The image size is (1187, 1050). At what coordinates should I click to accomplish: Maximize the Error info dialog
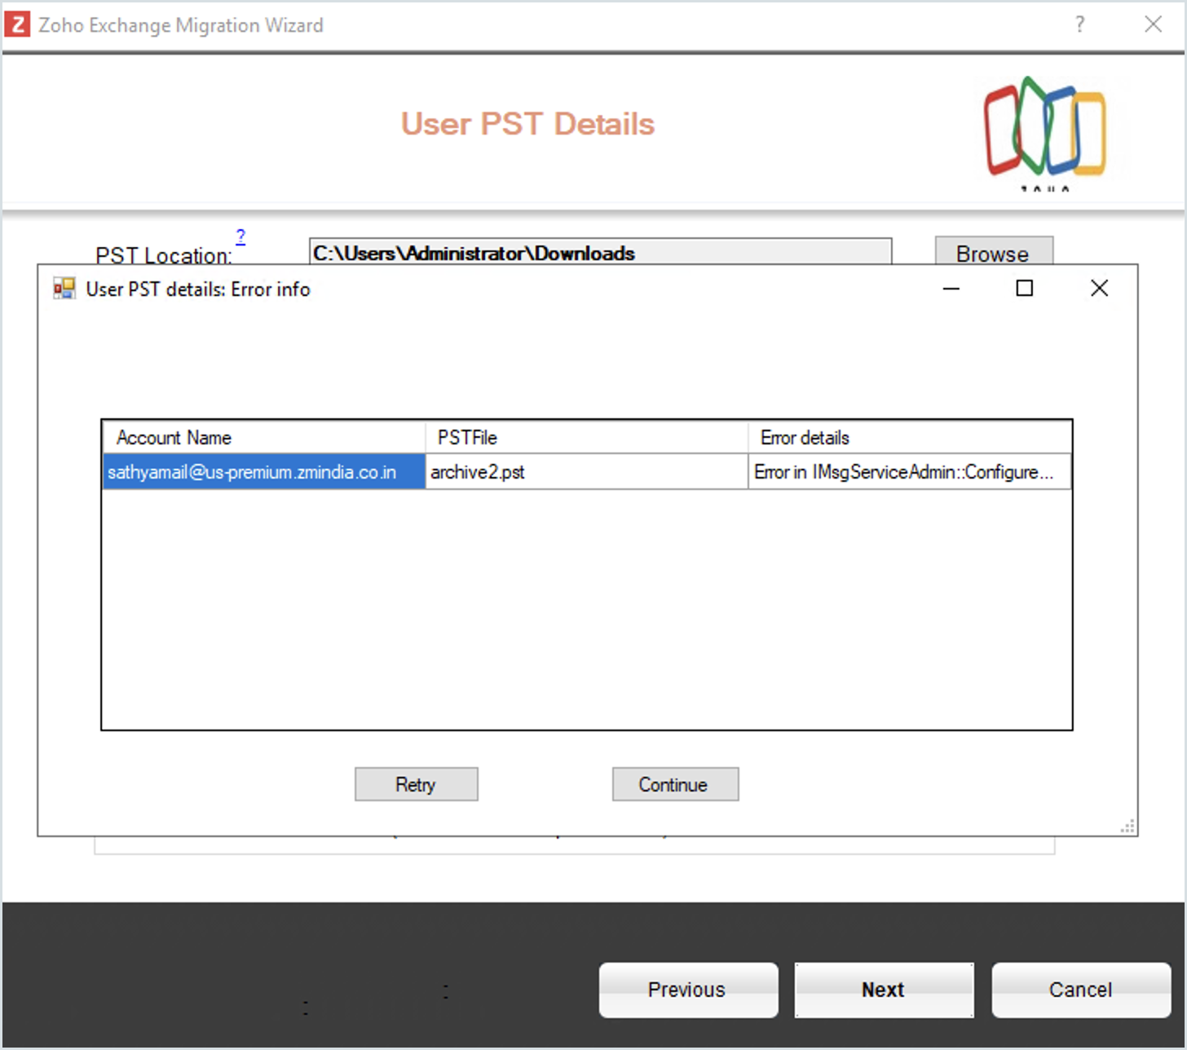click(1025, 288)
